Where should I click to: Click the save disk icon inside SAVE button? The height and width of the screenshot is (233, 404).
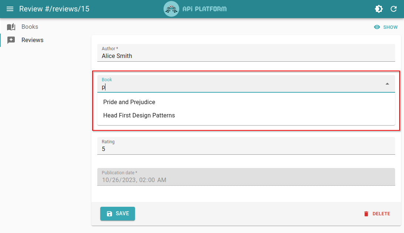coord(109,213)
